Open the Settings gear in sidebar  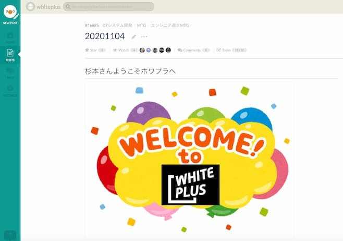[x=10, y=91]
